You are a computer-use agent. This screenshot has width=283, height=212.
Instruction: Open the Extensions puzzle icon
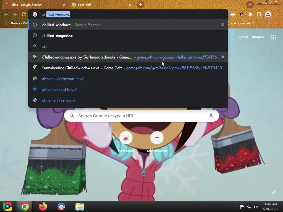coord(250,14)
